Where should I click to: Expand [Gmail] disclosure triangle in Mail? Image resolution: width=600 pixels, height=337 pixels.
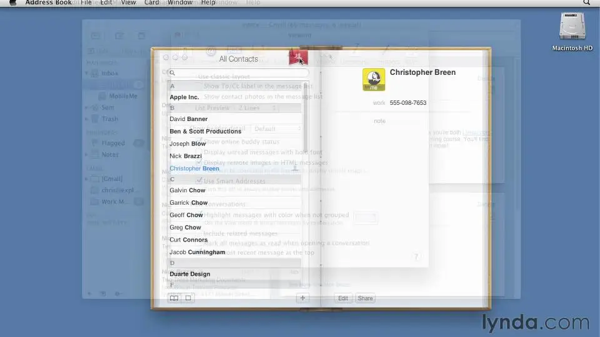(x=86, y=178)
